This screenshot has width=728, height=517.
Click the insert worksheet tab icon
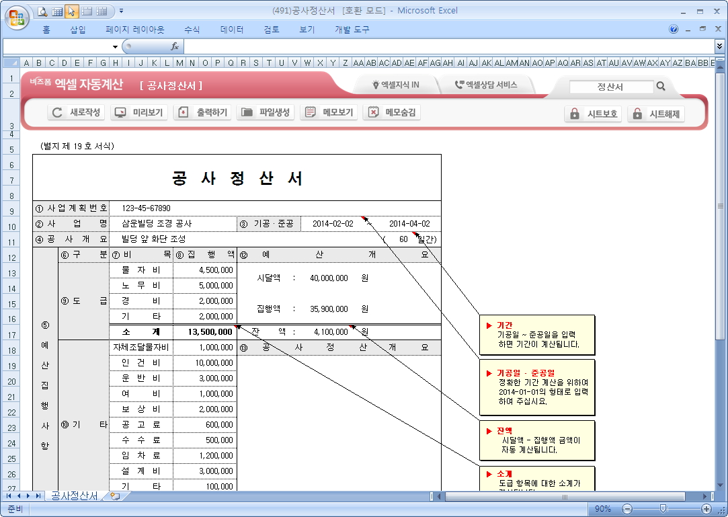pyautogui.click(x=115, y=496)
